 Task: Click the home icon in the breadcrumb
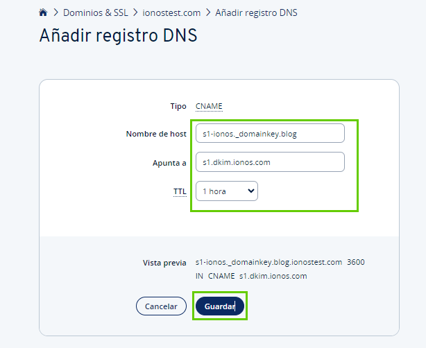[x=43, y=12]
